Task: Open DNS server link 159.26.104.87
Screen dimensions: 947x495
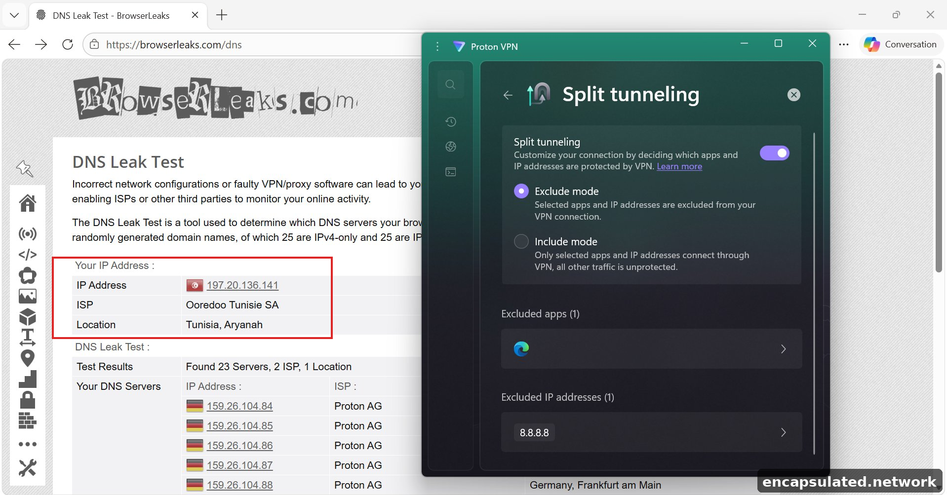Action: (239, 465)
